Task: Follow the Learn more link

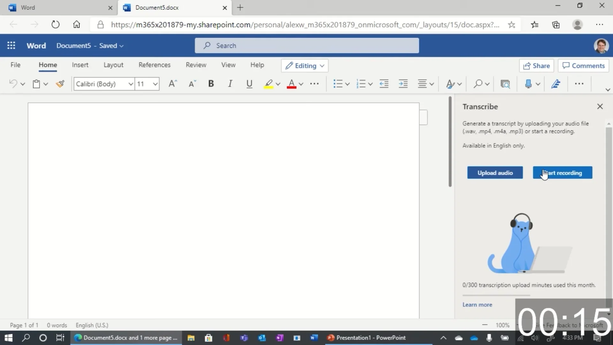Action: click(x=477, y=305)
